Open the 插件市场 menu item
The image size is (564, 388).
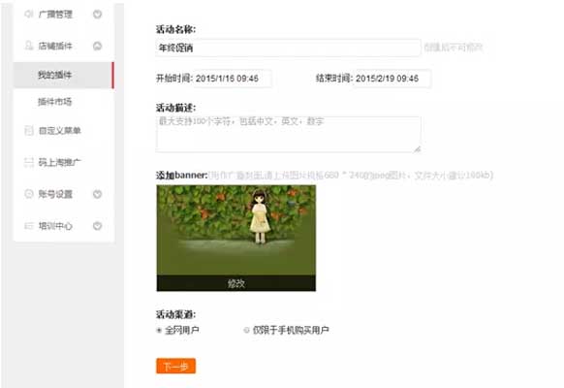tap(64, 102)
